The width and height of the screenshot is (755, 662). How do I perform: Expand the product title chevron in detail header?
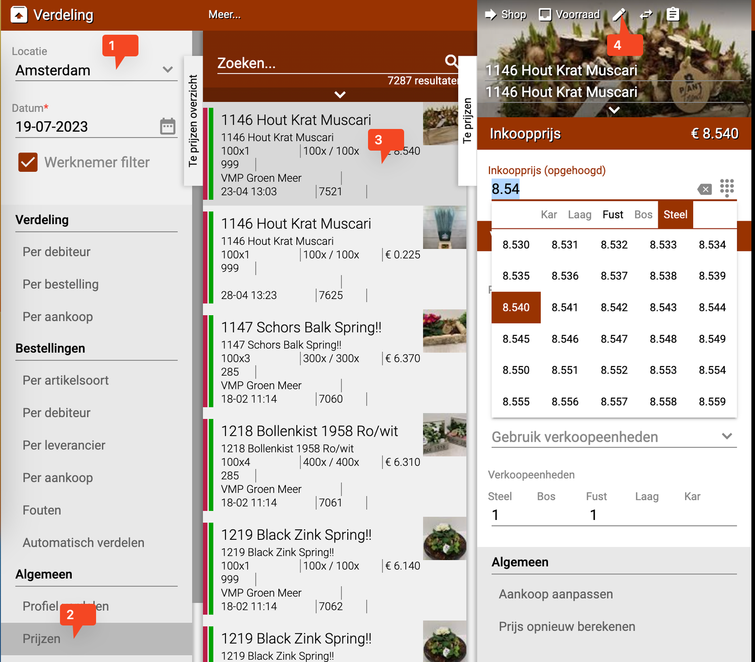[x=614, y=110]
